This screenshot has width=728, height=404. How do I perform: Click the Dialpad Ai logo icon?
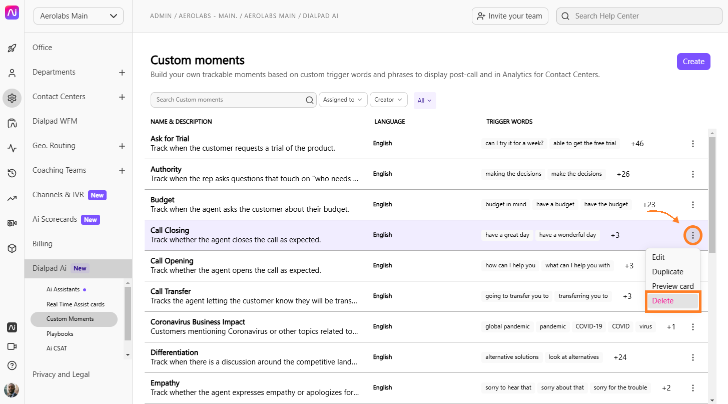coord(12,14)
